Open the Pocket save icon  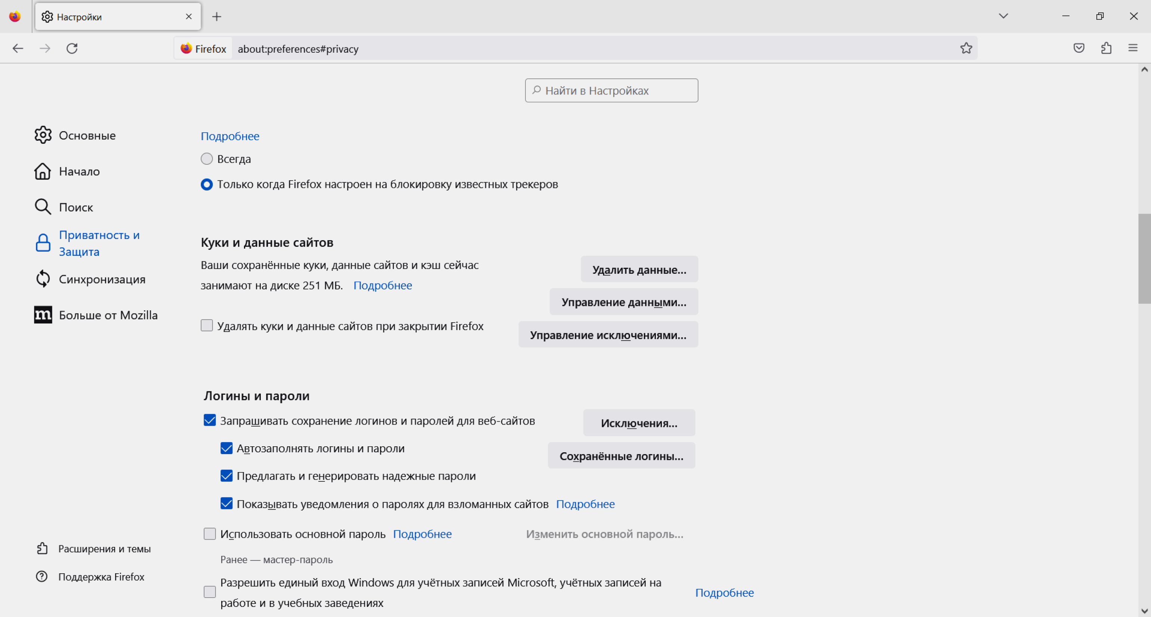click(x=1079, y=48)
